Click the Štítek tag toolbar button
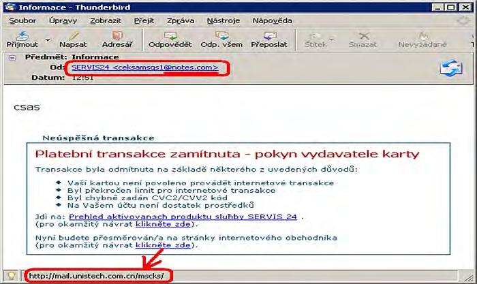This screenshot has height=284, width=477. pos(316,40)
